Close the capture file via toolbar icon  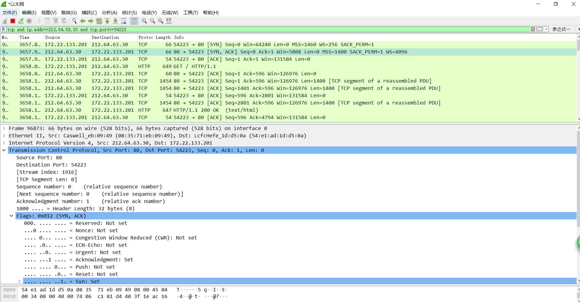click(x=56, y=21)
